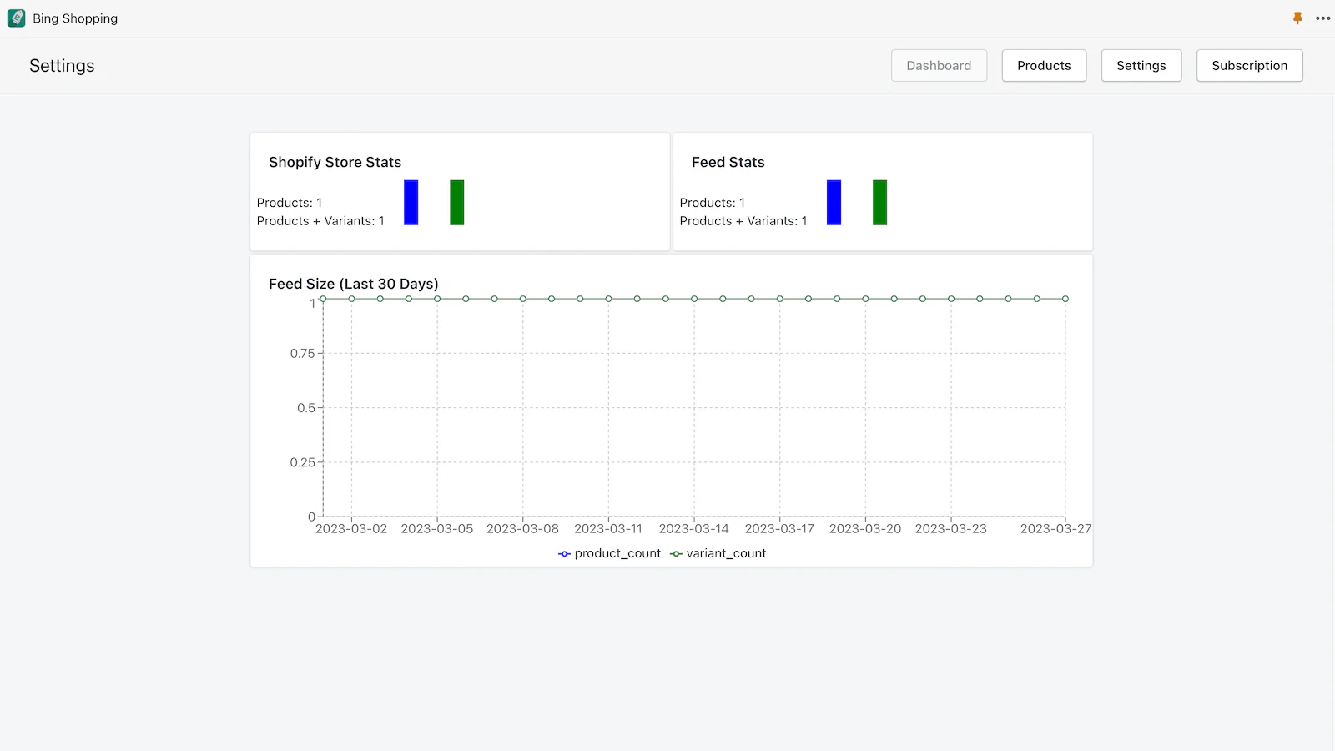Open the Subscription page
The height and width of the screenshot is (751, 1335).
pyautogui.click(x=1249, y=65)
